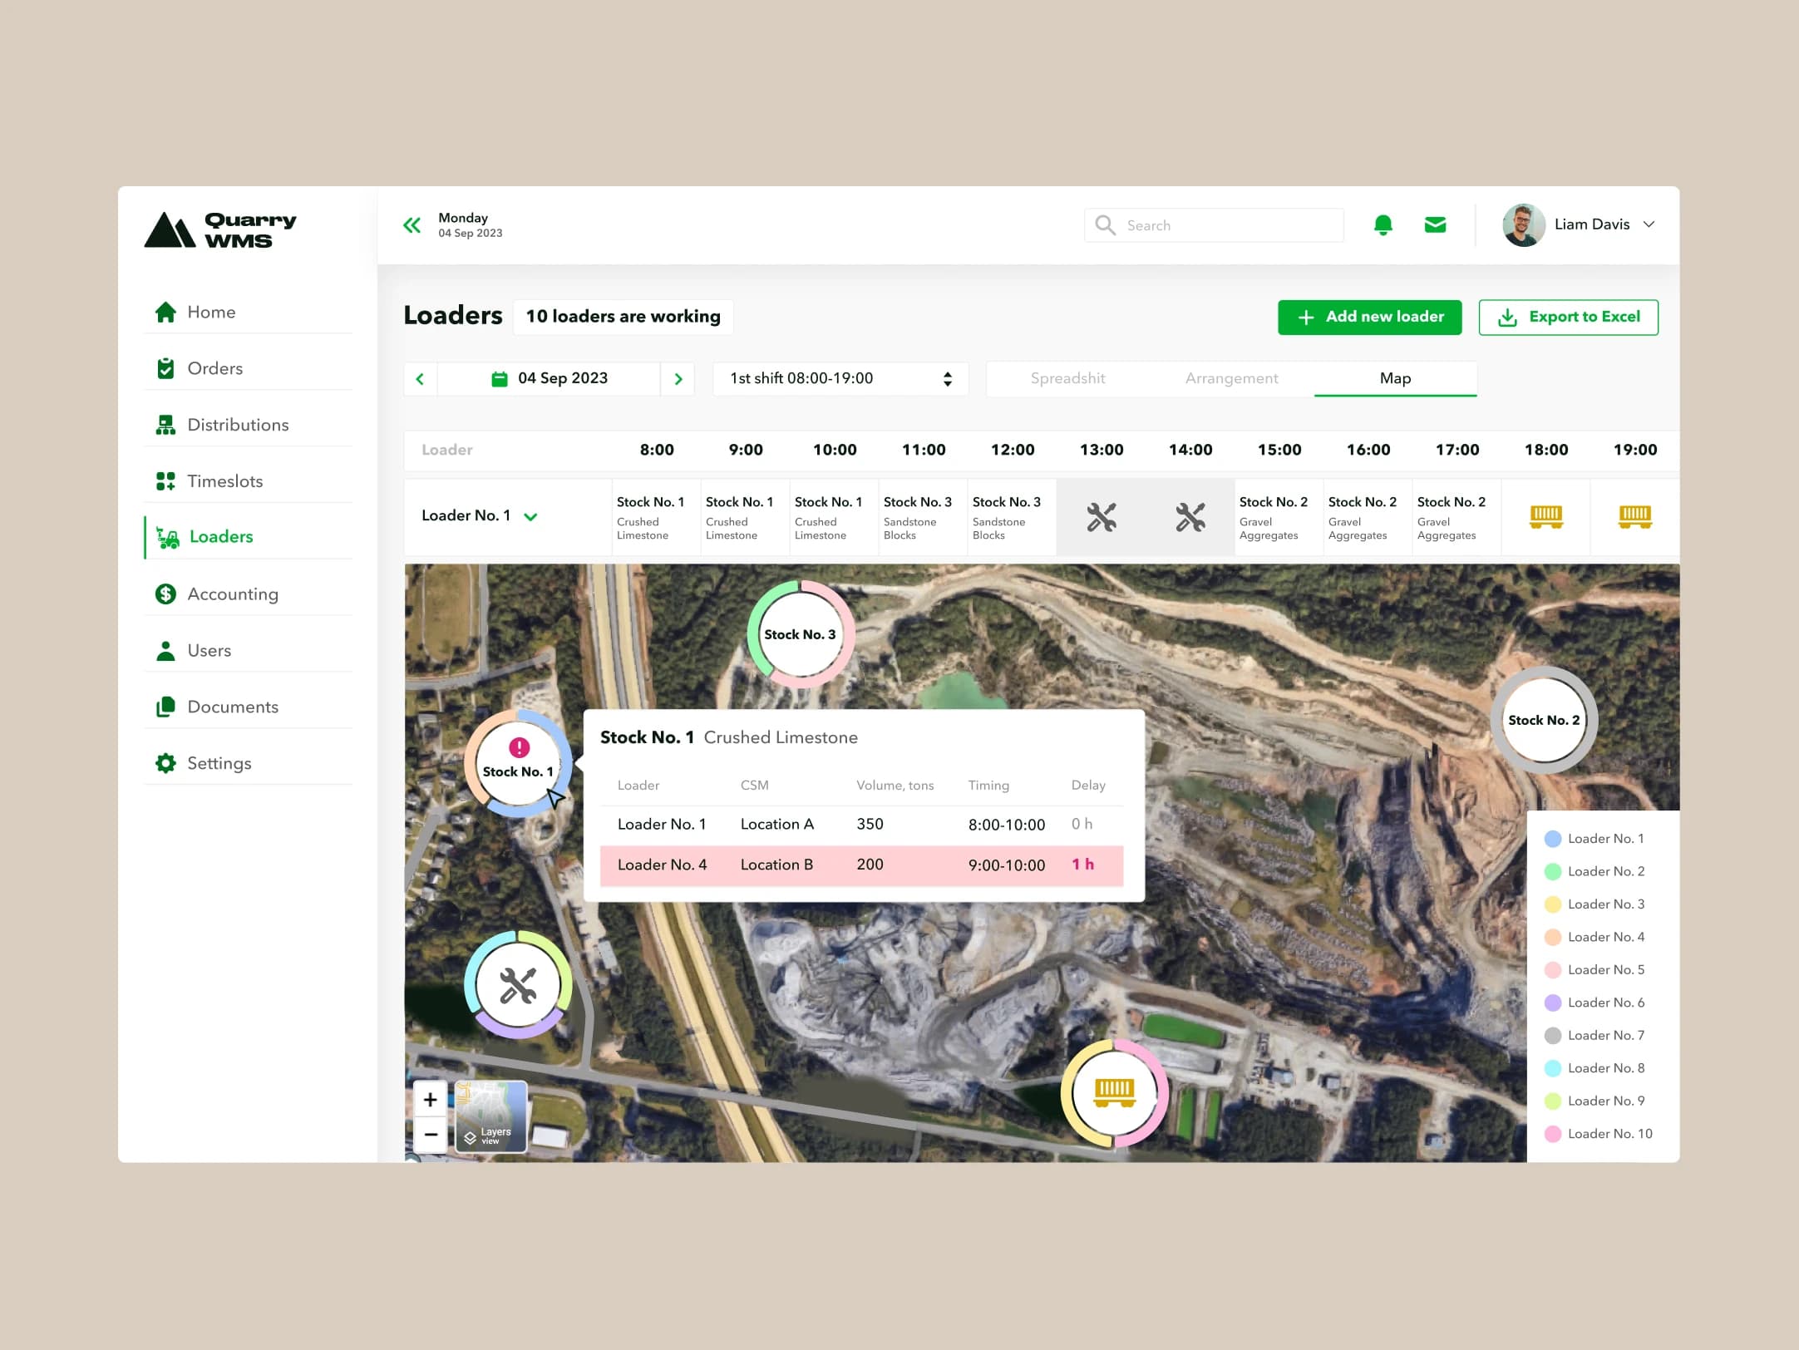Toggle Loader No. 3 yellow legend swatch
Image resolution: width=1799 pixels, height=1350 pixels.
pyautogui.click(x=1552, y=904)
